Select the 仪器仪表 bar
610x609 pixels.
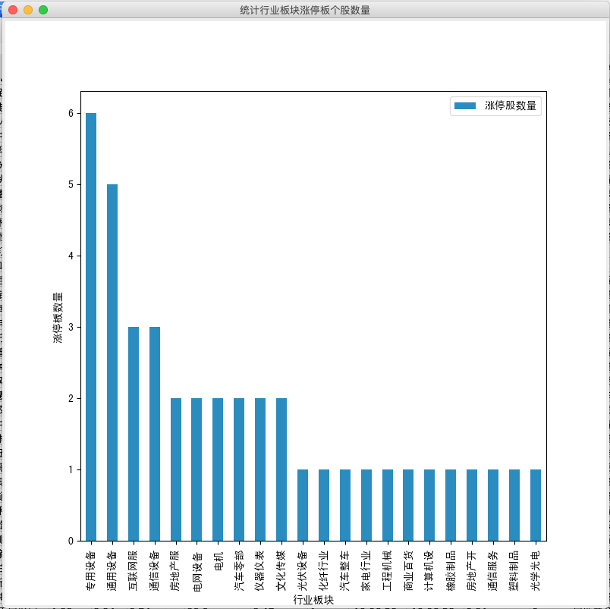coord(260,469)
